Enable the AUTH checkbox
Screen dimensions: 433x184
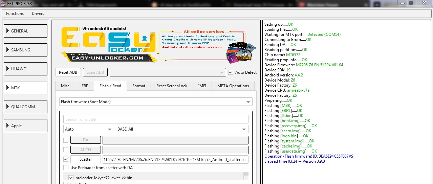[66, 150]
